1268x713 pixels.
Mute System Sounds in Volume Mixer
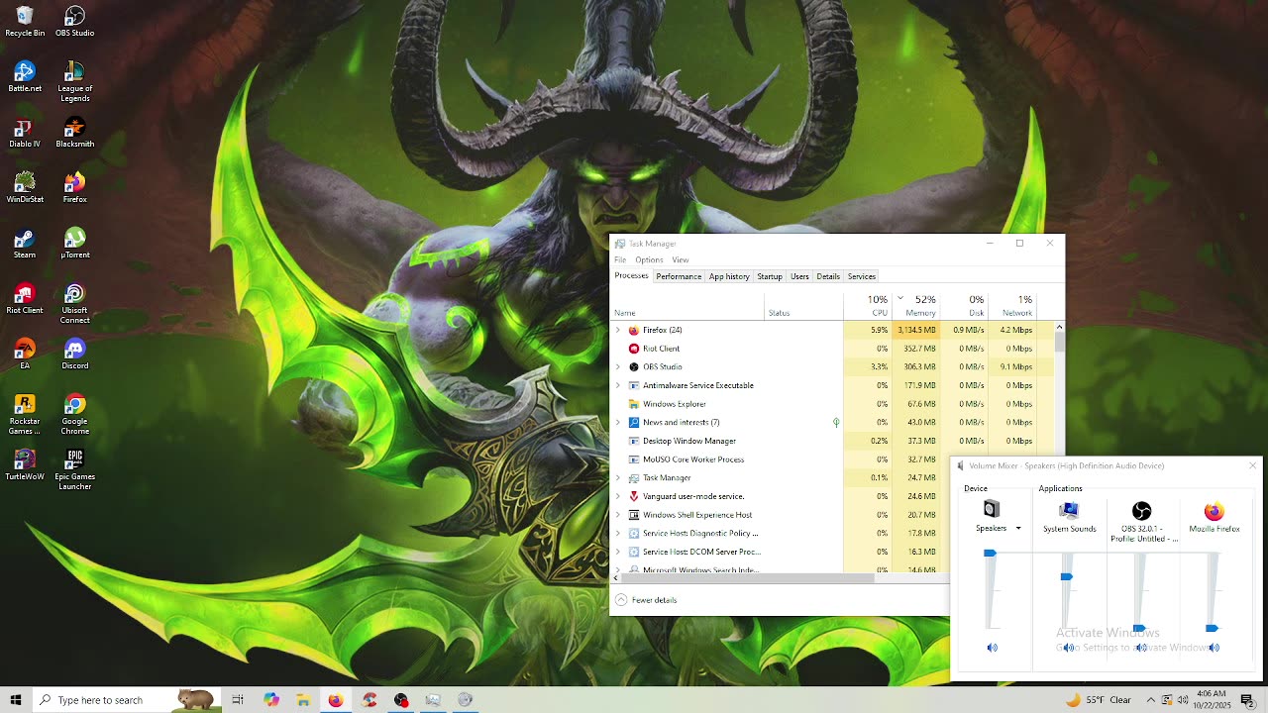[1069, 648]
